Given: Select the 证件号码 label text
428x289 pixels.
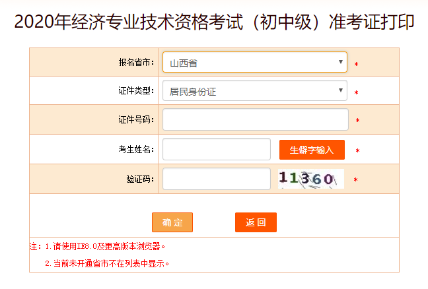Looking at the screenshot, I should (136, 119).
